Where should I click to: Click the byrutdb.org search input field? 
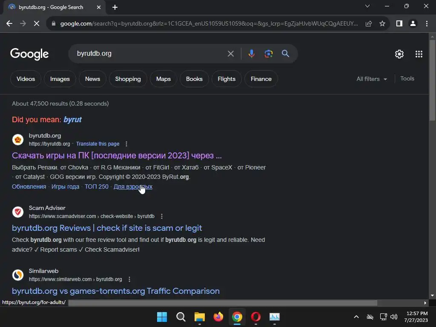150,53
